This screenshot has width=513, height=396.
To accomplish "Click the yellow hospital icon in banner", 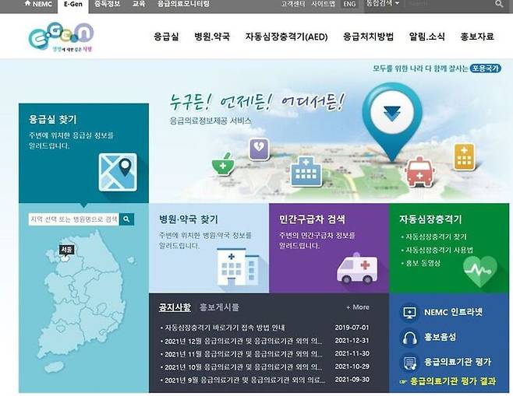I will tap(464, 156).
